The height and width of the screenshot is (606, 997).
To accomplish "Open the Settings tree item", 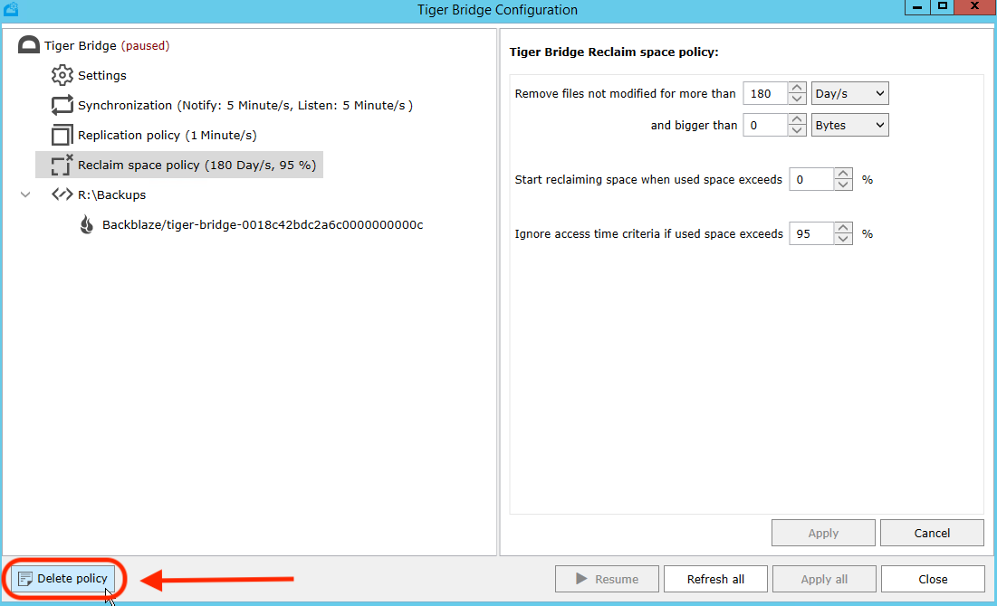I will pyautogui.click(x=101, y=76).
